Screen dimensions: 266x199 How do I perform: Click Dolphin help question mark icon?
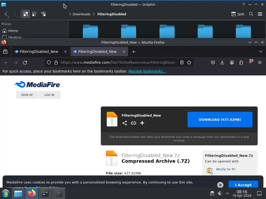[244, 5]
